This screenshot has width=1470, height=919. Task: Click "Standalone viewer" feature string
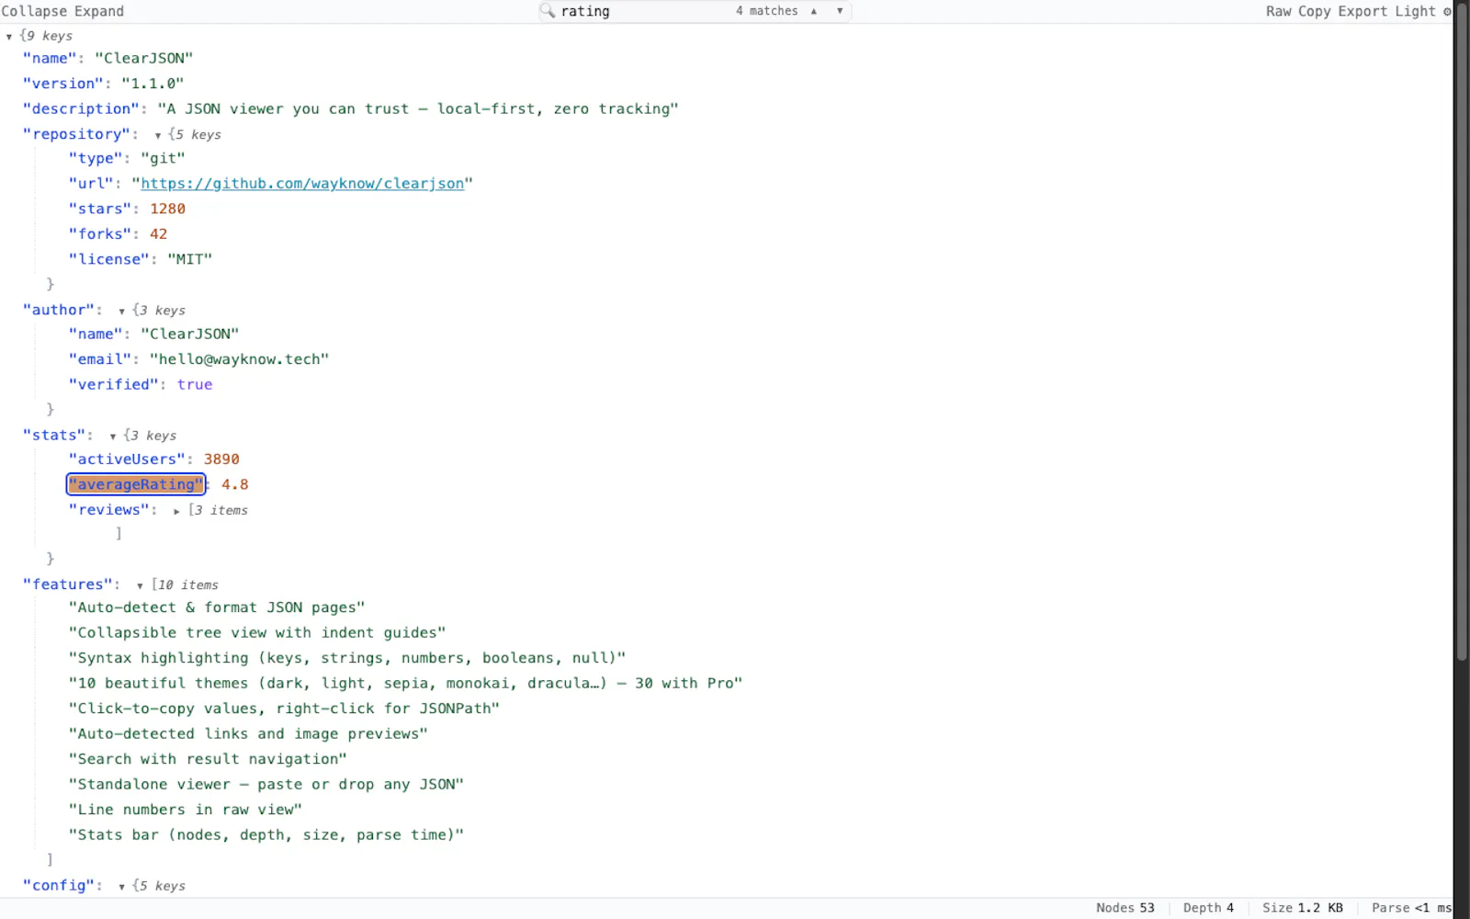[266, 785]
